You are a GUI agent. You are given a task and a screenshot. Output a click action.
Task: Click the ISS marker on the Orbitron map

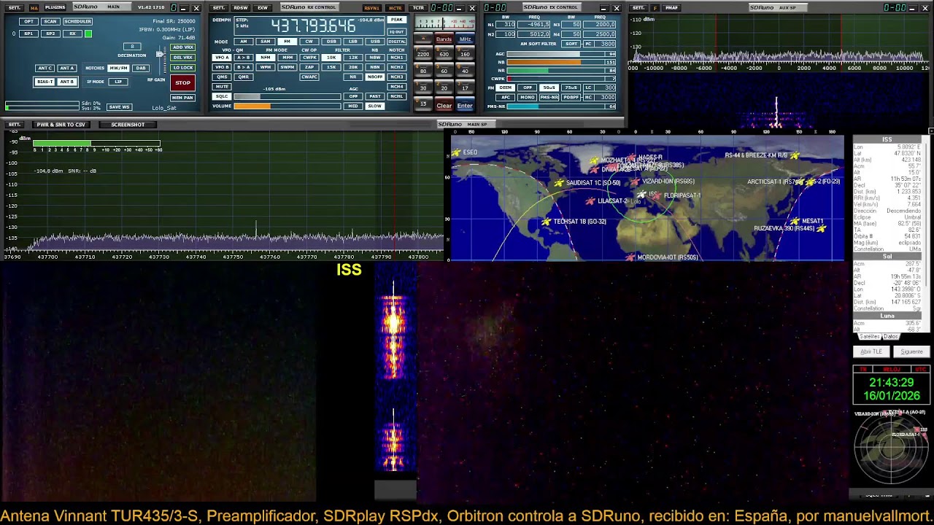(x=642, y=195)
